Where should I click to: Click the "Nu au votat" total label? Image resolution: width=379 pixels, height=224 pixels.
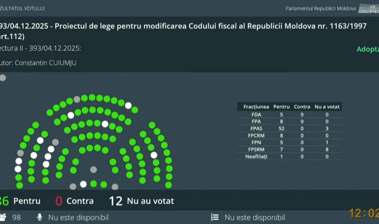[x=150, y=201]
